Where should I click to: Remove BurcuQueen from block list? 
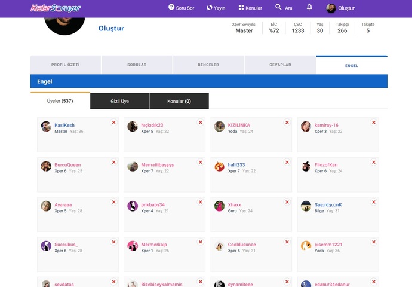114,162
